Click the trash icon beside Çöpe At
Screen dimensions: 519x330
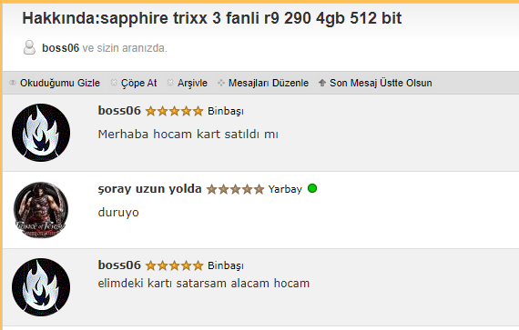(114, 83)
